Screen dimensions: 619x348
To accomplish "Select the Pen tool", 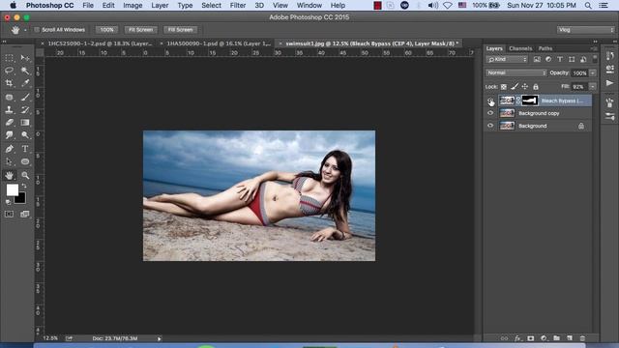I will [x=9, y=149].
